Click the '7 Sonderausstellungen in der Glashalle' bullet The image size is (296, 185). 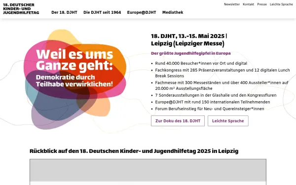coord(216,95)
